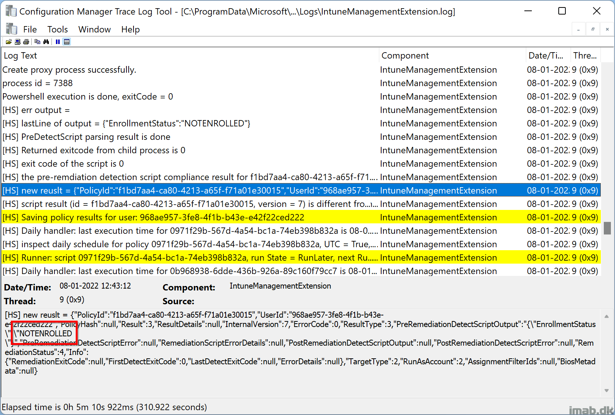Viewport: 615px width, 415px height.
Task: Select 'Daily handler: last execution time for 0b968938' row
Action: [x=301, y=271]
